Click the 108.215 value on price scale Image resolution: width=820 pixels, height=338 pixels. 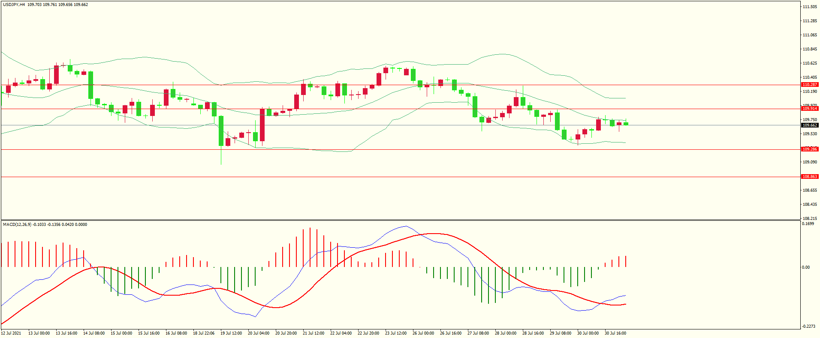coord(810,218)
